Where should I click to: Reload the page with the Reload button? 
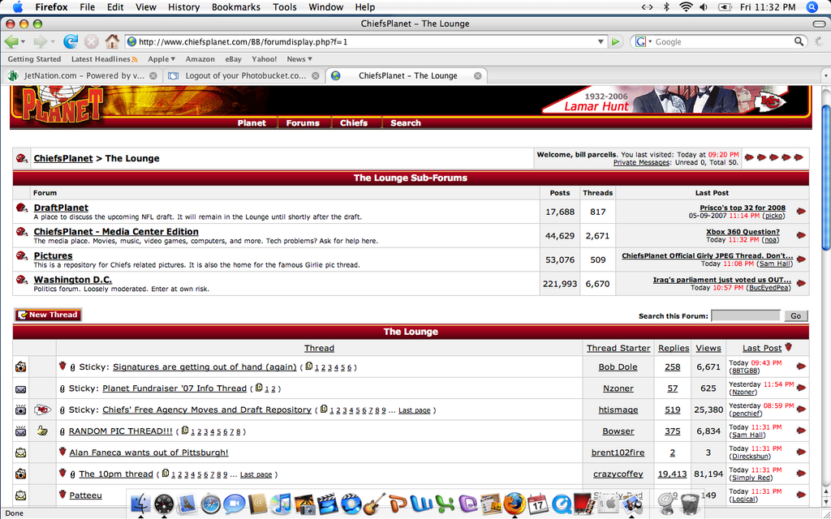tap(70, 41)
